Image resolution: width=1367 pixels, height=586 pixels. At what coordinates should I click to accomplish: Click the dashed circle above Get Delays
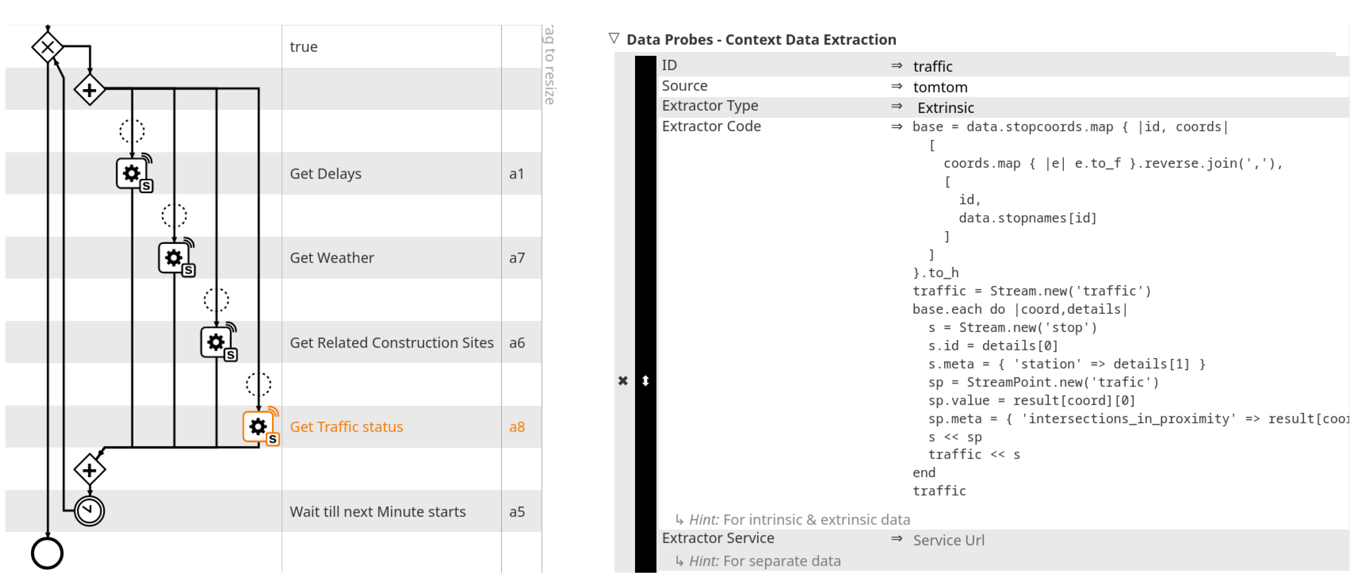click(x=132, y=130)
